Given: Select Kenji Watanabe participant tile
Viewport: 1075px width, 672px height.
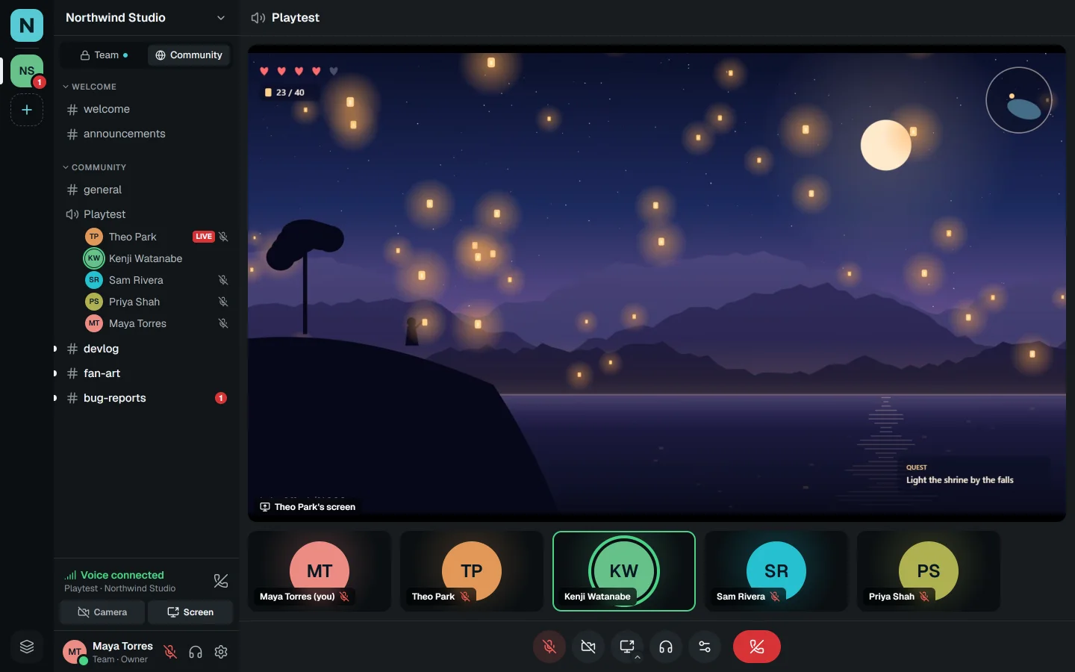Looking at the screenshot, I should (624, 571).
